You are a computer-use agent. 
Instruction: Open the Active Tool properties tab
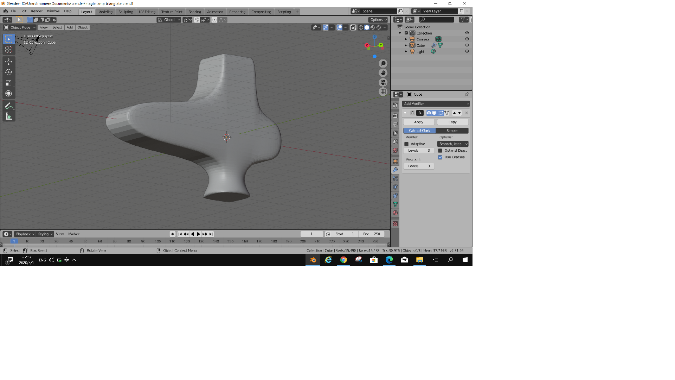tap(395, 105)
